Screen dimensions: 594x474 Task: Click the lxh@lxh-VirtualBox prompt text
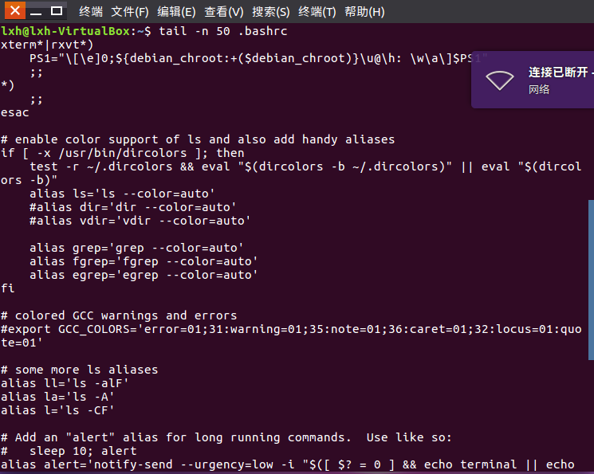pyautogui.click(x=65, y=31)
